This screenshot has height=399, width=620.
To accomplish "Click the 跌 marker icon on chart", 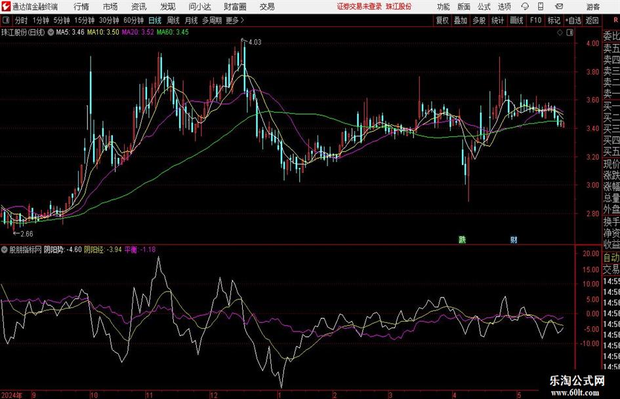I will point(462,239).
